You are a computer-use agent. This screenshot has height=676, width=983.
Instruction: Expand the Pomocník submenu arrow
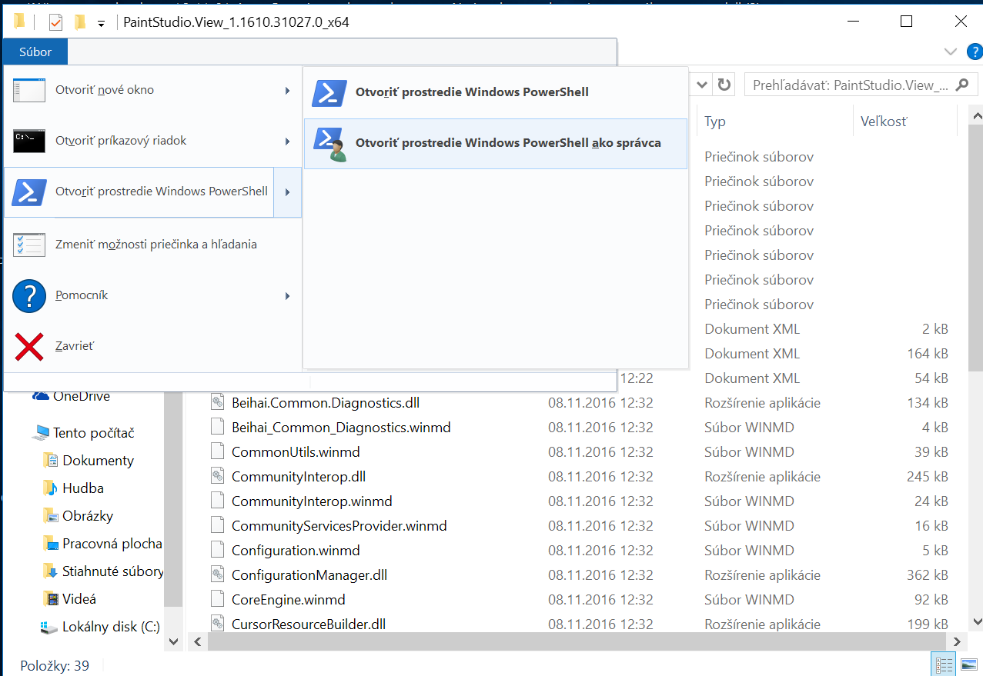pos(287,296)
